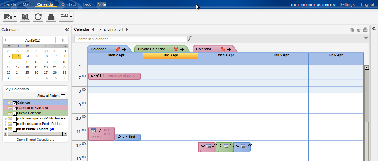Click the Logout link
The width and height of the screenshot is (378, 161).
click(368, 4)
